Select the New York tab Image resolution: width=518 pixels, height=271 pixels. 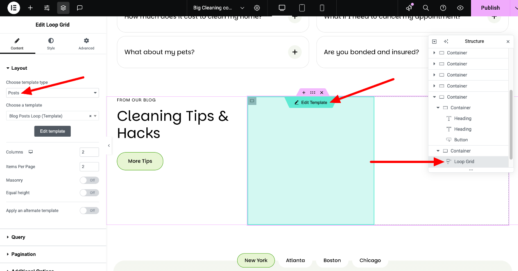(x=256, y=261)
